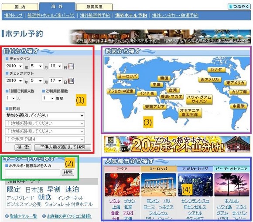
Task: Click the hotel name keyword input field
Action: [33, 172]
